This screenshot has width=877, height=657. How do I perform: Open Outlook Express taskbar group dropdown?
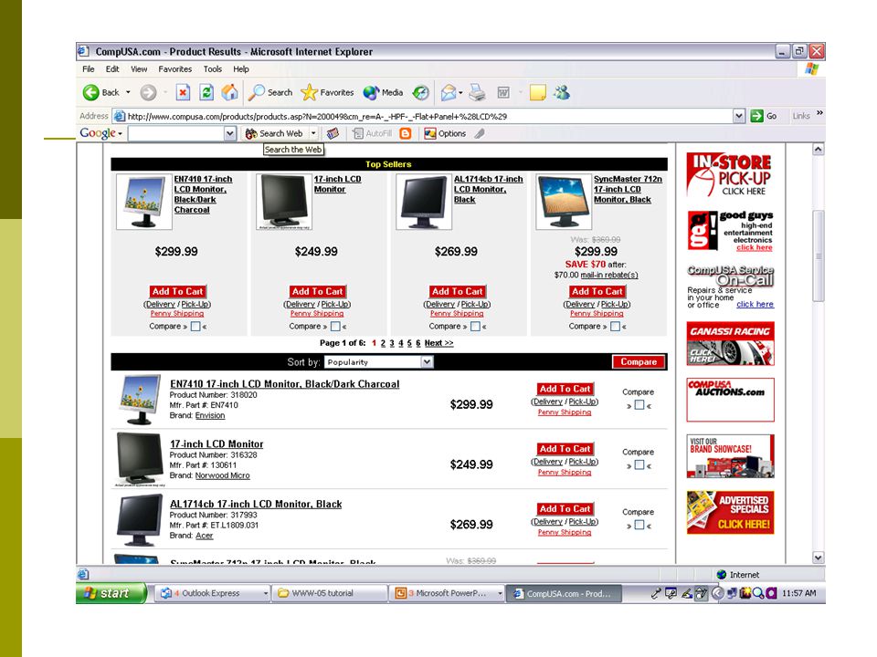point(266,593)
